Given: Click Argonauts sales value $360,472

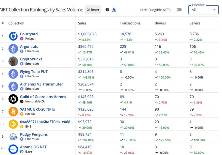Looking at the screenshot, I should 86,47.
